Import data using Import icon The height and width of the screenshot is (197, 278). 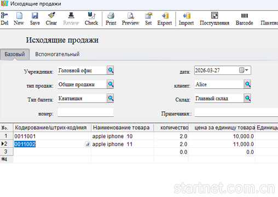pos(186,19)
